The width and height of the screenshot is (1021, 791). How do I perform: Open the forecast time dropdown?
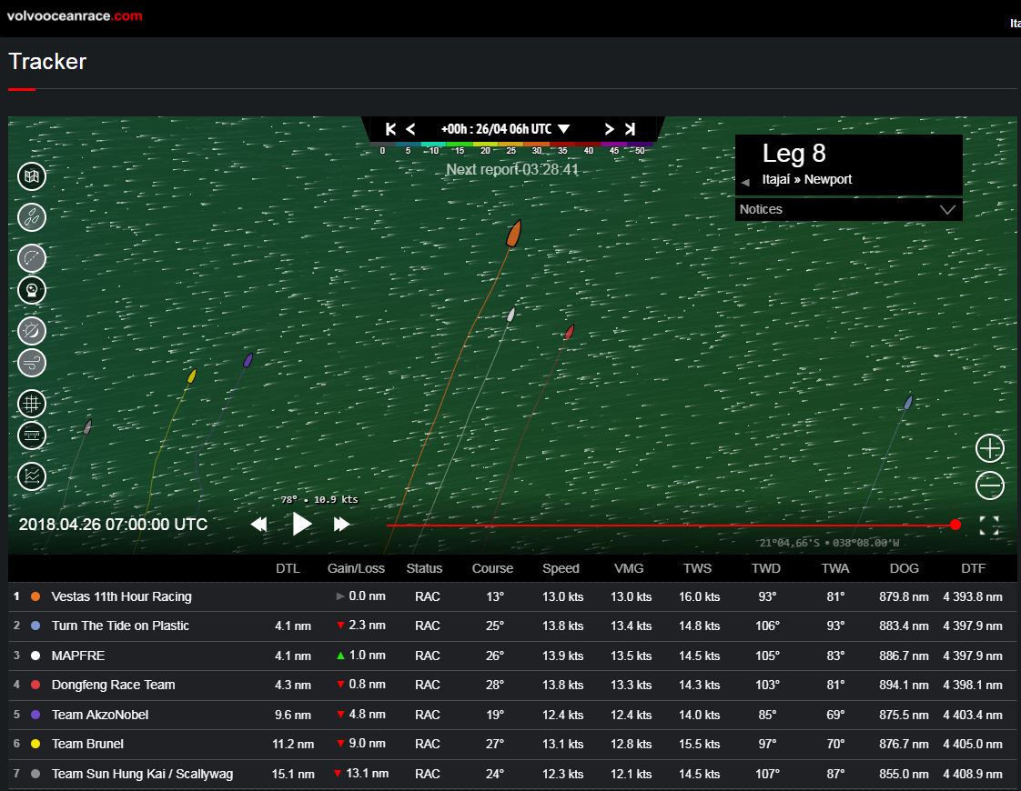click(x=505, y=129)
